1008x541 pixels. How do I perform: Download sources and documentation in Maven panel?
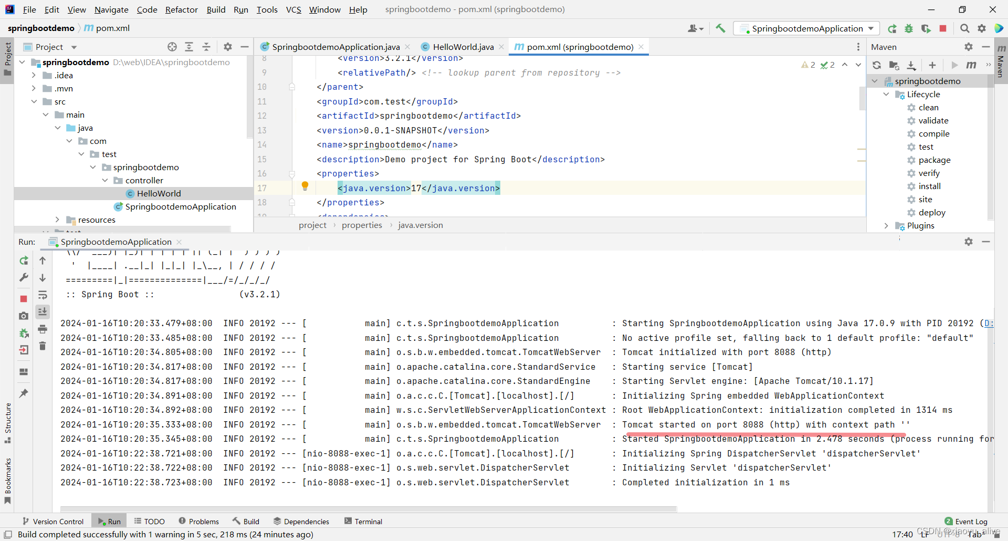click(x=911, y=65)
